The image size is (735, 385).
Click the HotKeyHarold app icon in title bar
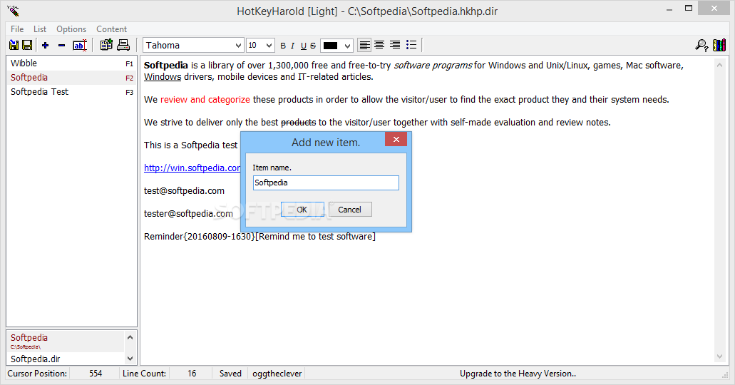[x=13, y=10]
